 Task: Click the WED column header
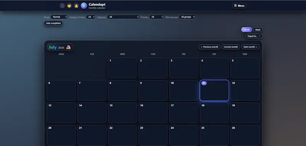pos(122,54)
